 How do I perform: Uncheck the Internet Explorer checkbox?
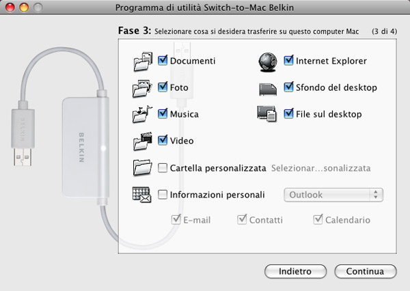click(288, 61)
